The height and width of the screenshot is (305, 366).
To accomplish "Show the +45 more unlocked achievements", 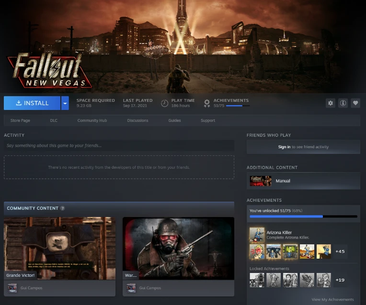I will pyautogui.click(x=340, y=251).
